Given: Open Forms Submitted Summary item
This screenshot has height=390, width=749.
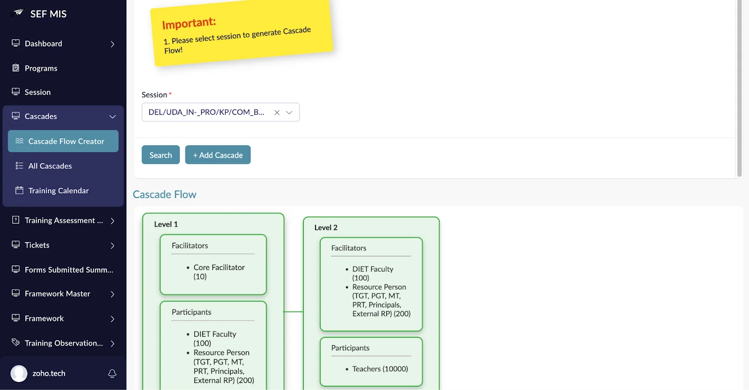Looking at the screenshot, I should click(x=63, y=269).
